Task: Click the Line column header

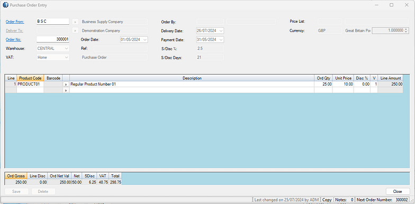Action: (x=11, y=78)
